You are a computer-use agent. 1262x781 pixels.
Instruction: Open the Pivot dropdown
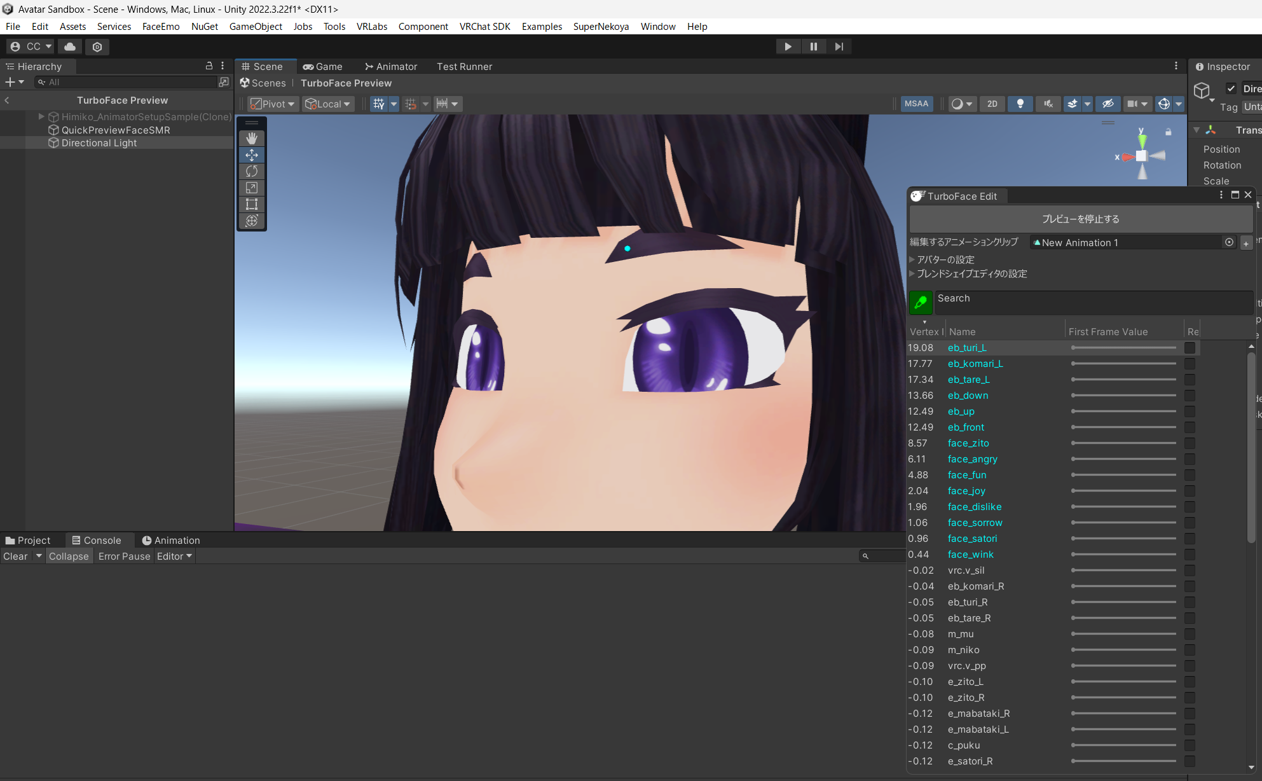click(272, 104)
